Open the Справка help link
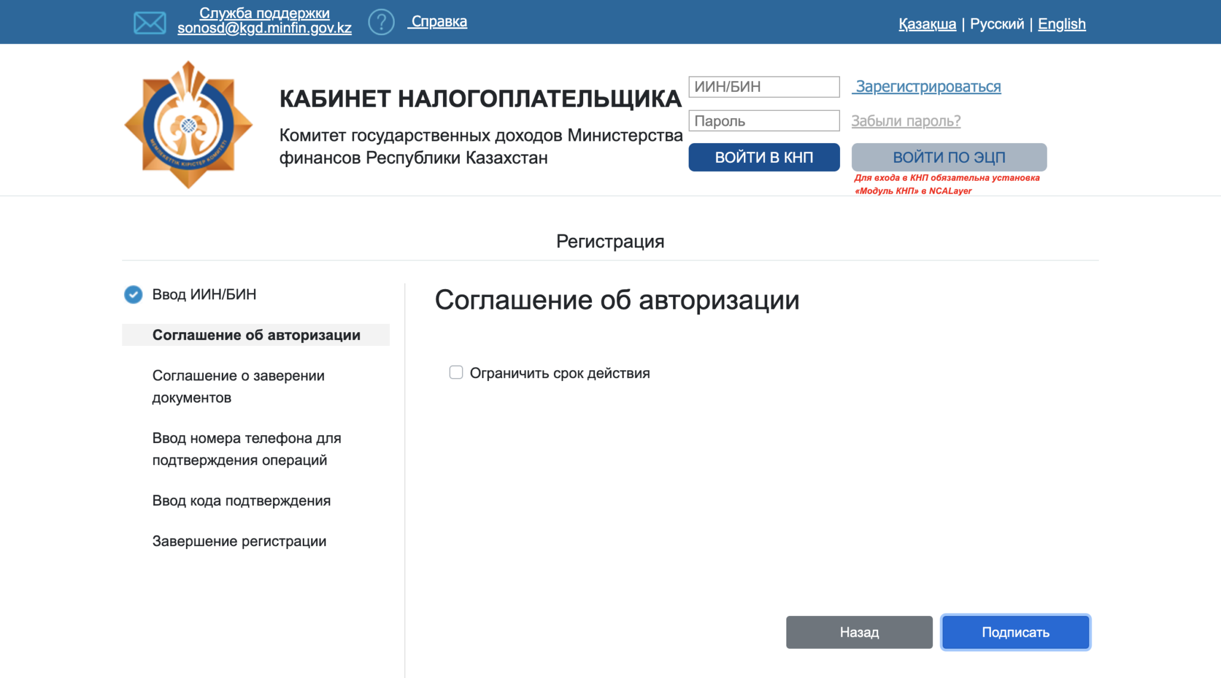The height and width of the screenshot is (678, 1221). pyautogui.click(x=439, y=21)
